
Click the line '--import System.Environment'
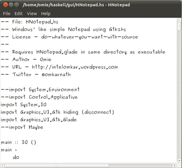click(40, 90)
